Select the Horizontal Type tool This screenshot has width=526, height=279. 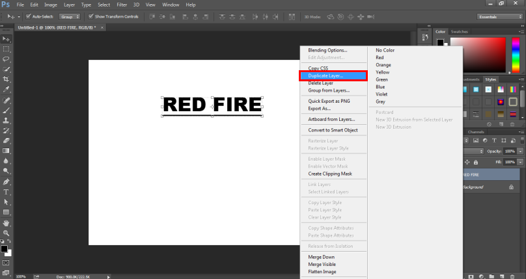[6, 192]
